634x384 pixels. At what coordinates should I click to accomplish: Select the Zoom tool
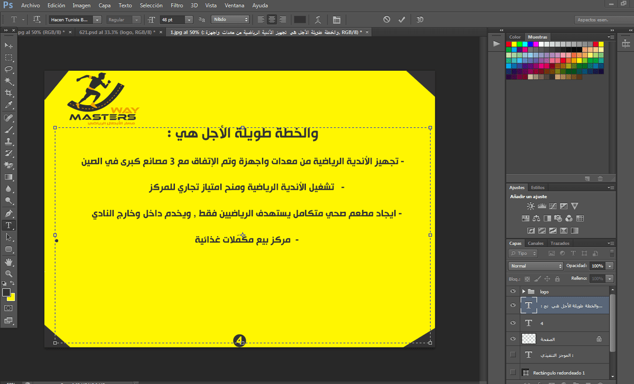(x=8, y=274)
